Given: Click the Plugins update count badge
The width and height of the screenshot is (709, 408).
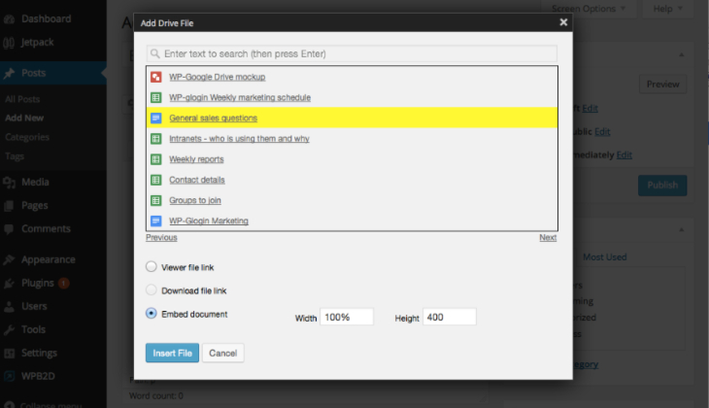Looking at the screenshot, I should (x=64, y=283).
